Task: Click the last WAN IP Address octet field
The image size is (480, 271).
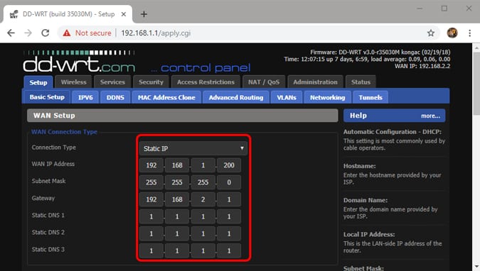Action: point(229,165)
